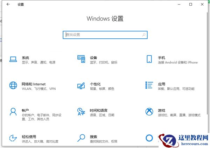Select the 应用 category title

tap(161, 84)
